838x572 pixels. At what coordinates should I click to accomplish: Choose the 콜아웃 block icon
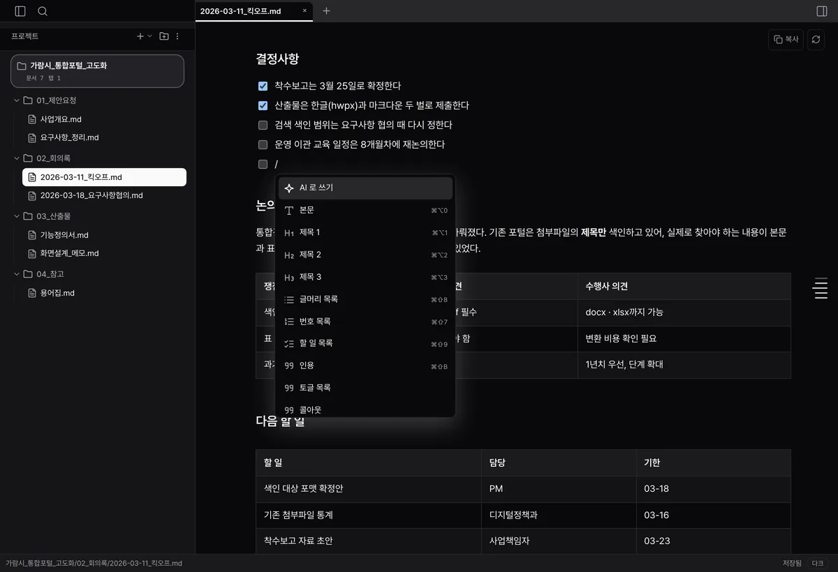289,410
